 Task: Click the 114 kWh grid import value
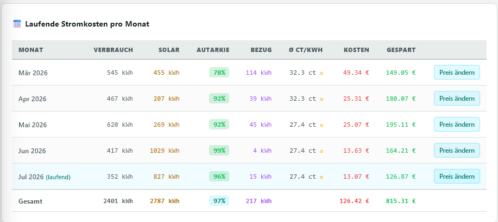click(259, 73)
